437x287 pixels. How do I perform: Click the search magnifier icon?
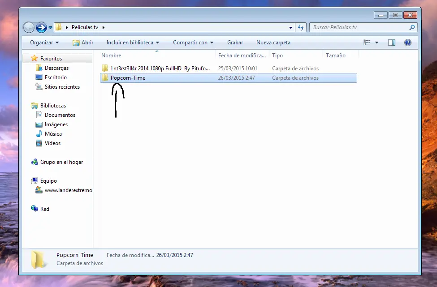[x=412, y=27]
